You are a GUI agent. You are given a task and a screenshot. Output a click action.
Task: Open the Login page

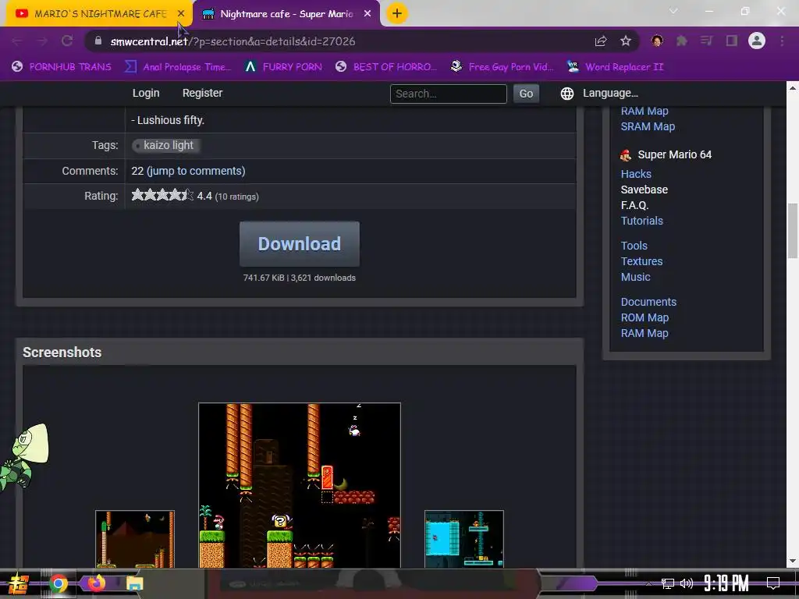(x=146, y=94)
